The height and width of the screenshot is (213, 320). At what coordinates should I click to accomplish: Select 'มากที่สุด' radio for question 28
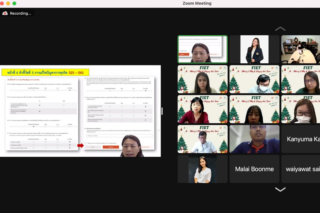[70, 90]
